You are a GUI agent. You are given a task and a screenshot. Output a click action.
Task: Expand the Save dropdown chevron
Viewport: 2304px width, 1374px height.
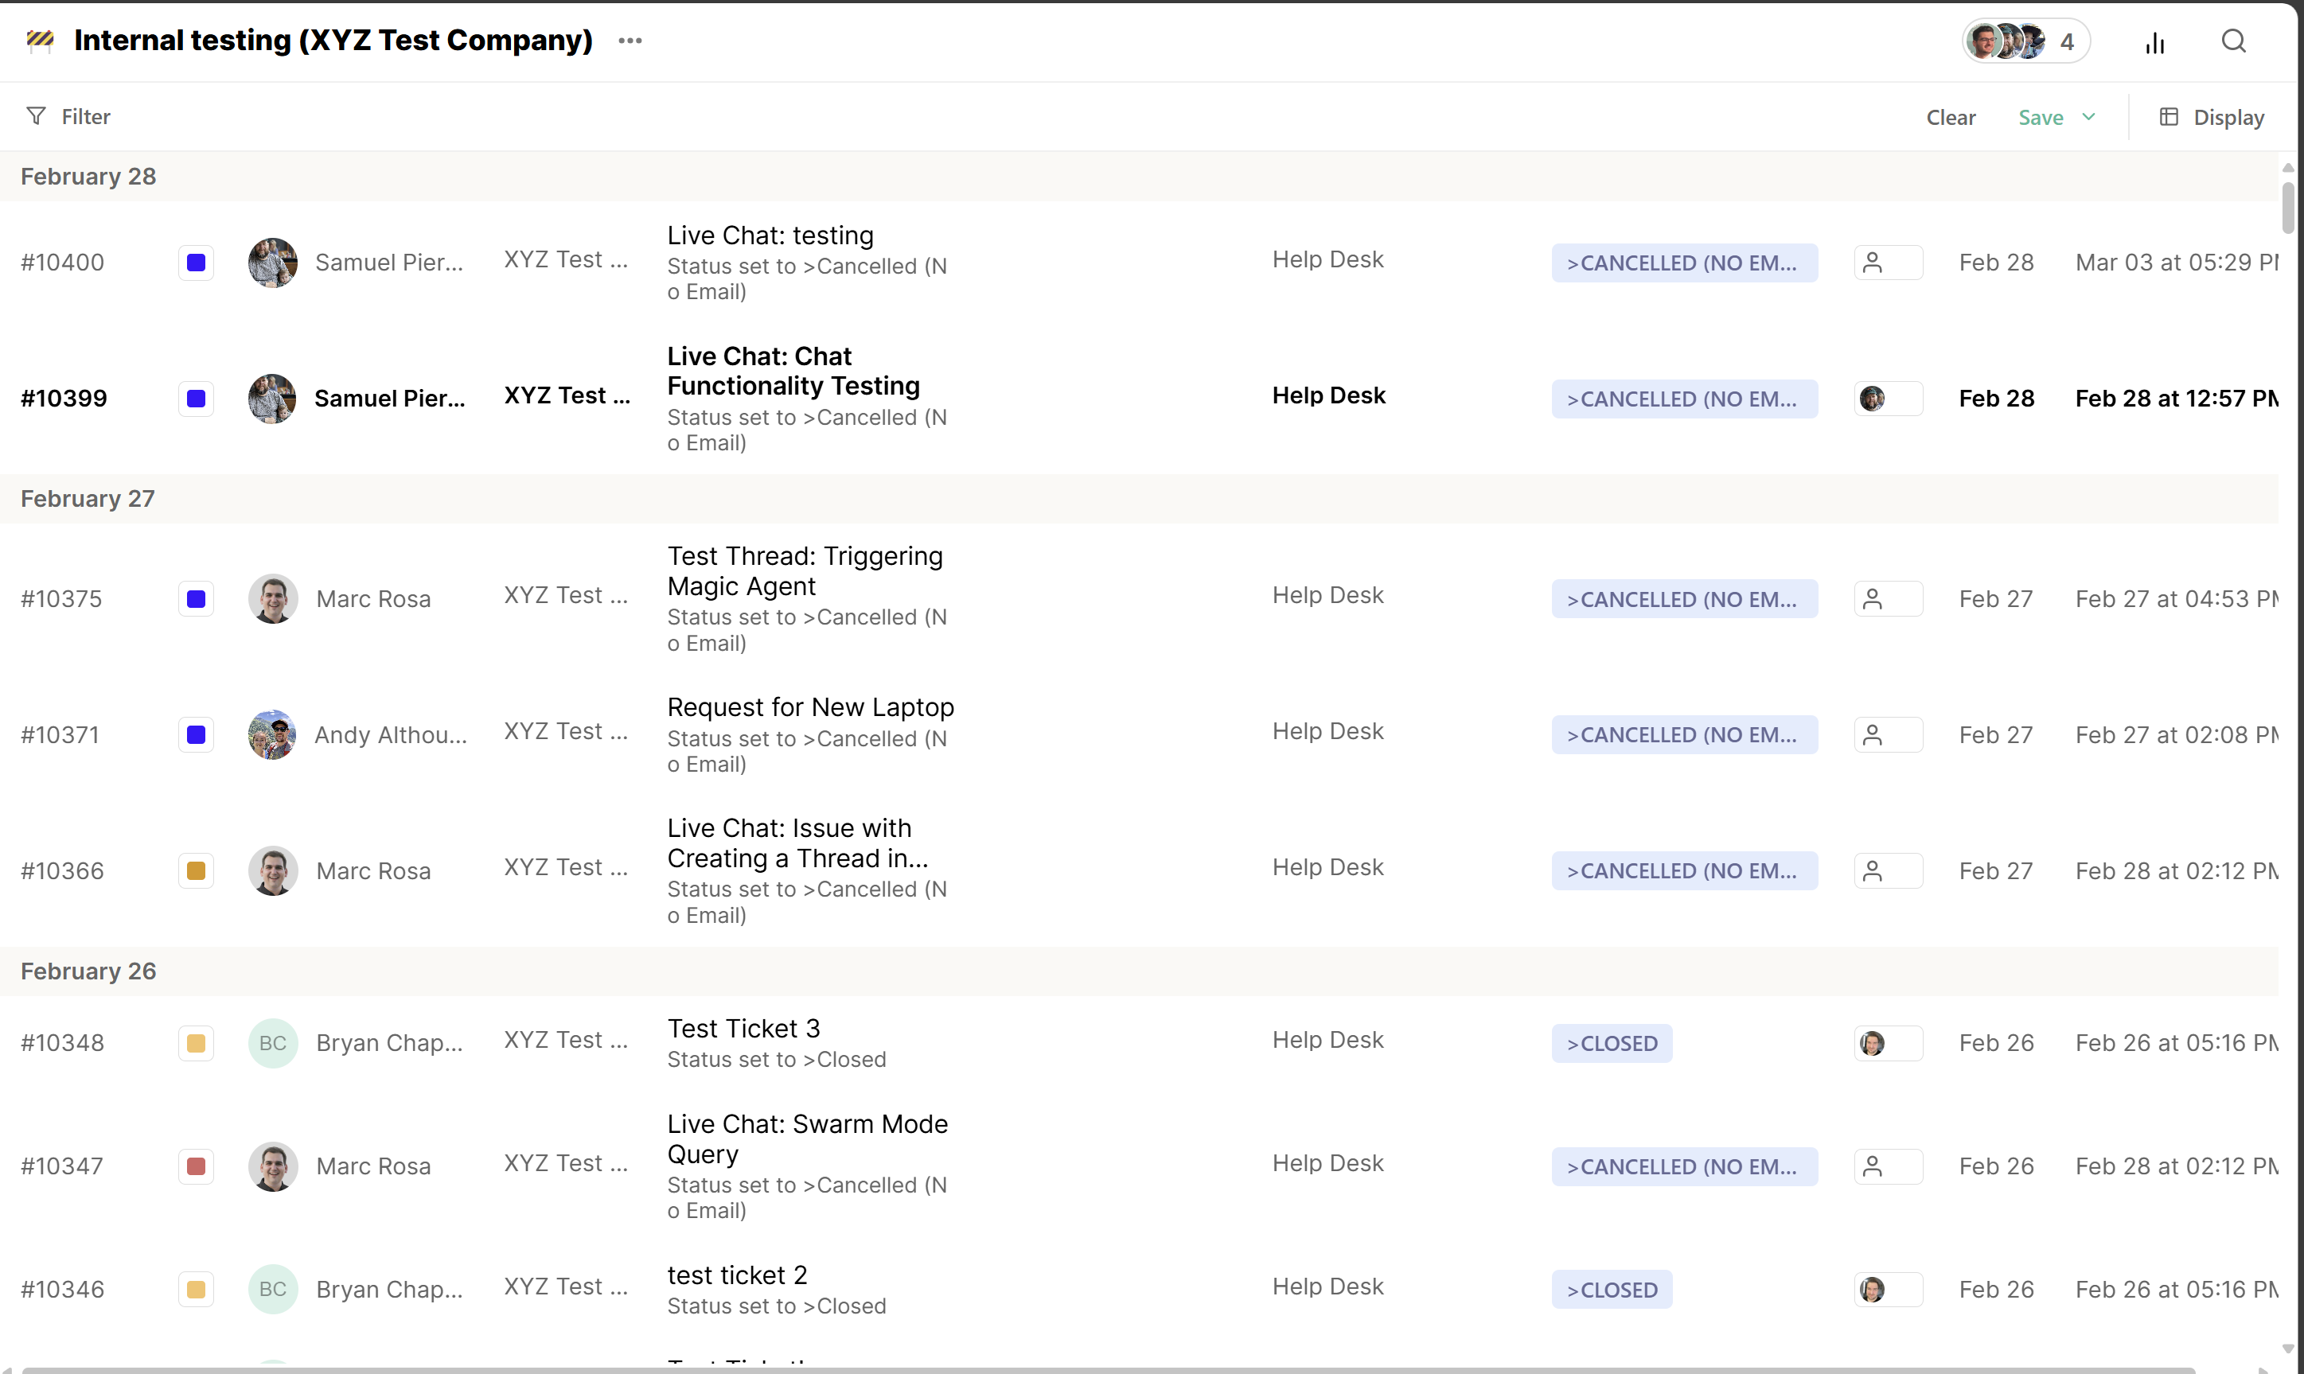coord(2088,117)
